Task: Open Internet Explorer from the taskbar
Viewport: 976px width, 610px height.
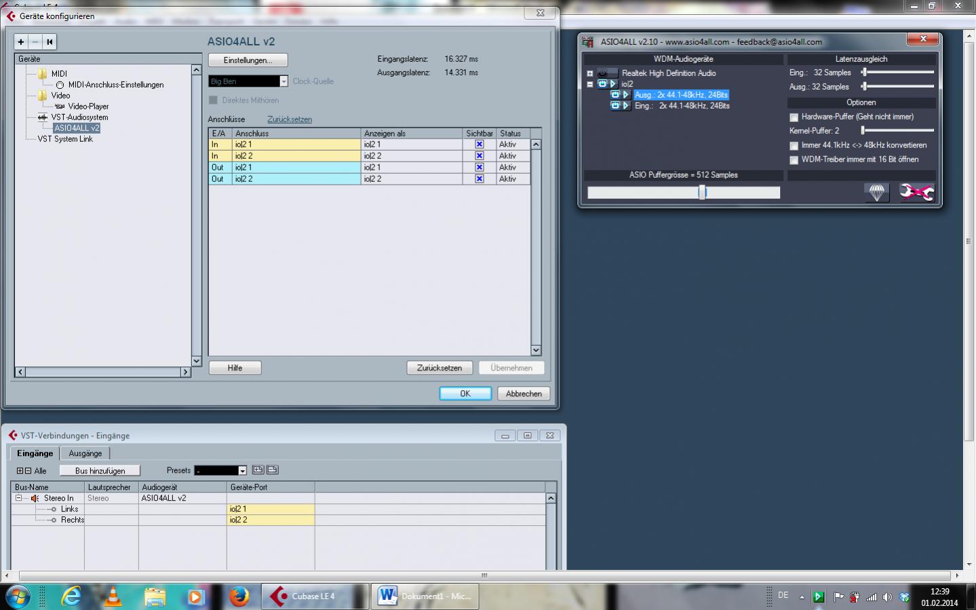Action: click(x=71, y=597)
